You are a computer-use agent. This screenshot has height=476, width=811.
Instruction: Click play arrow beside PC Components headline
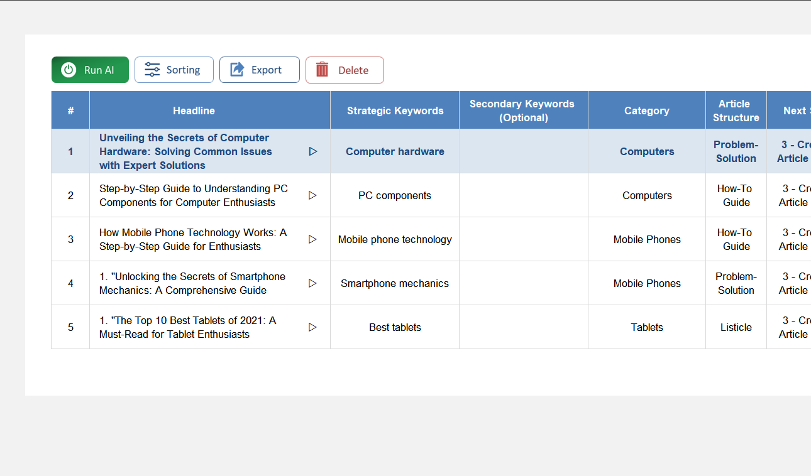click(x=313, y=195)
